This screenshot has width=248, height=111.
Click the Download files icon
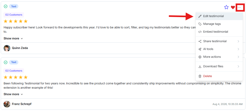coord(200,66)
